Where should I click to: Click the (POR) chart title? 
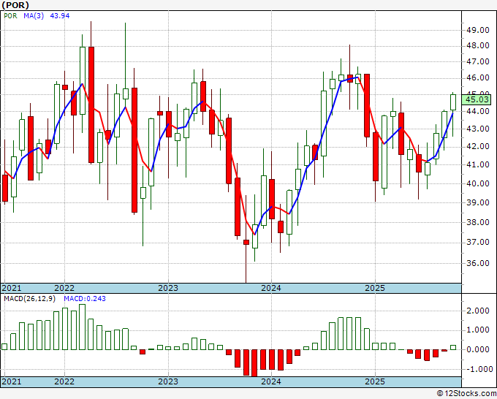[15, 5]
